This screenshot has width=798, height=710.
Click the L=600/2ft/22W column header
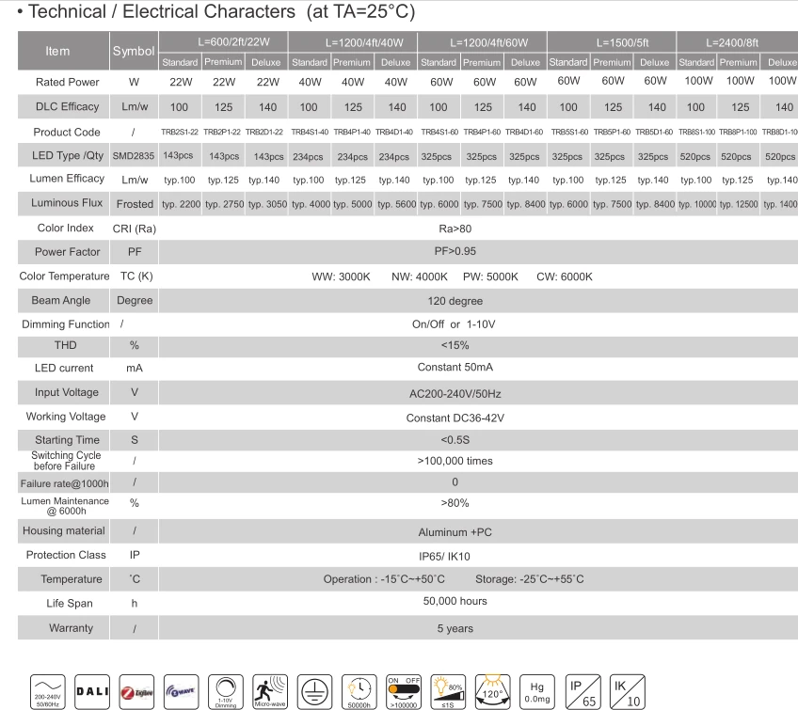click(x=223, y=42)
